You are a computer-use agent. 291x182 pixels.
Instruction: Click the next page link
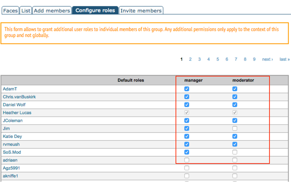click(x=267, y=59)
